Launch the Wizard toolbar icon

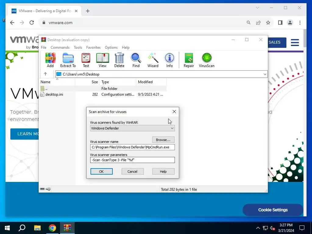pos(153,60)
